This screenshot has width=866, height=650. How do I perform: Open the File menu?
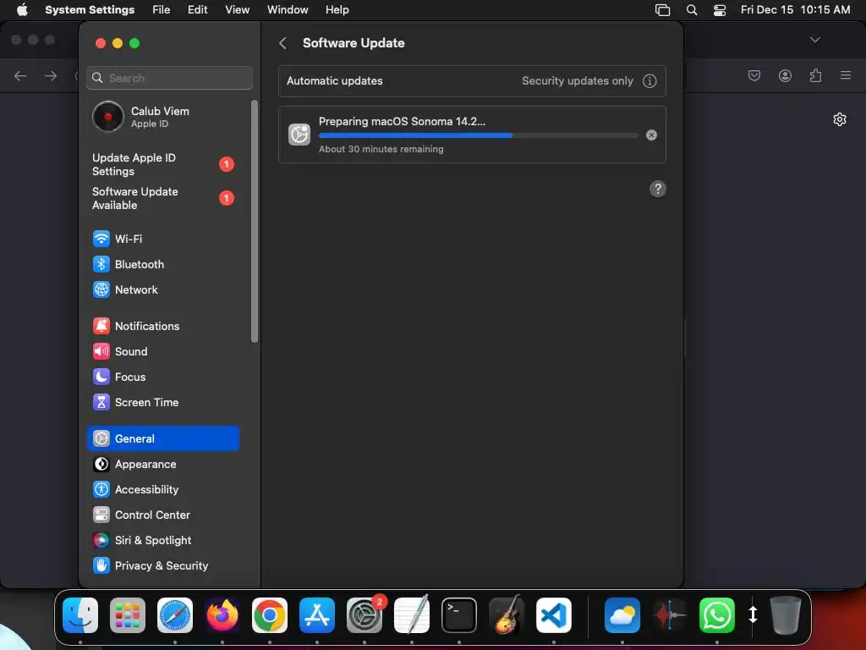162,10
